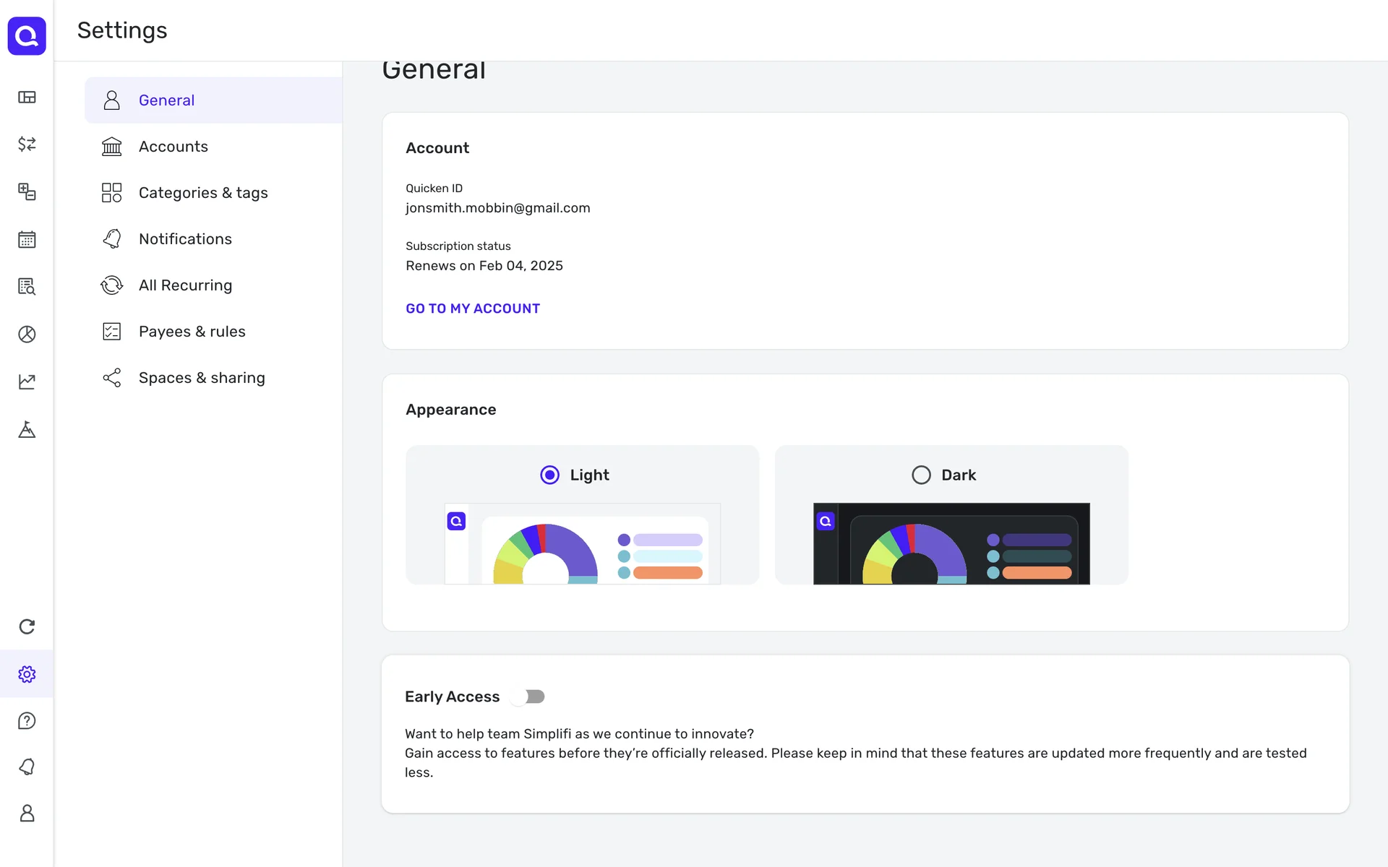Open the calendar icon in left rail

pyautogui.click(x=27, y=239)
